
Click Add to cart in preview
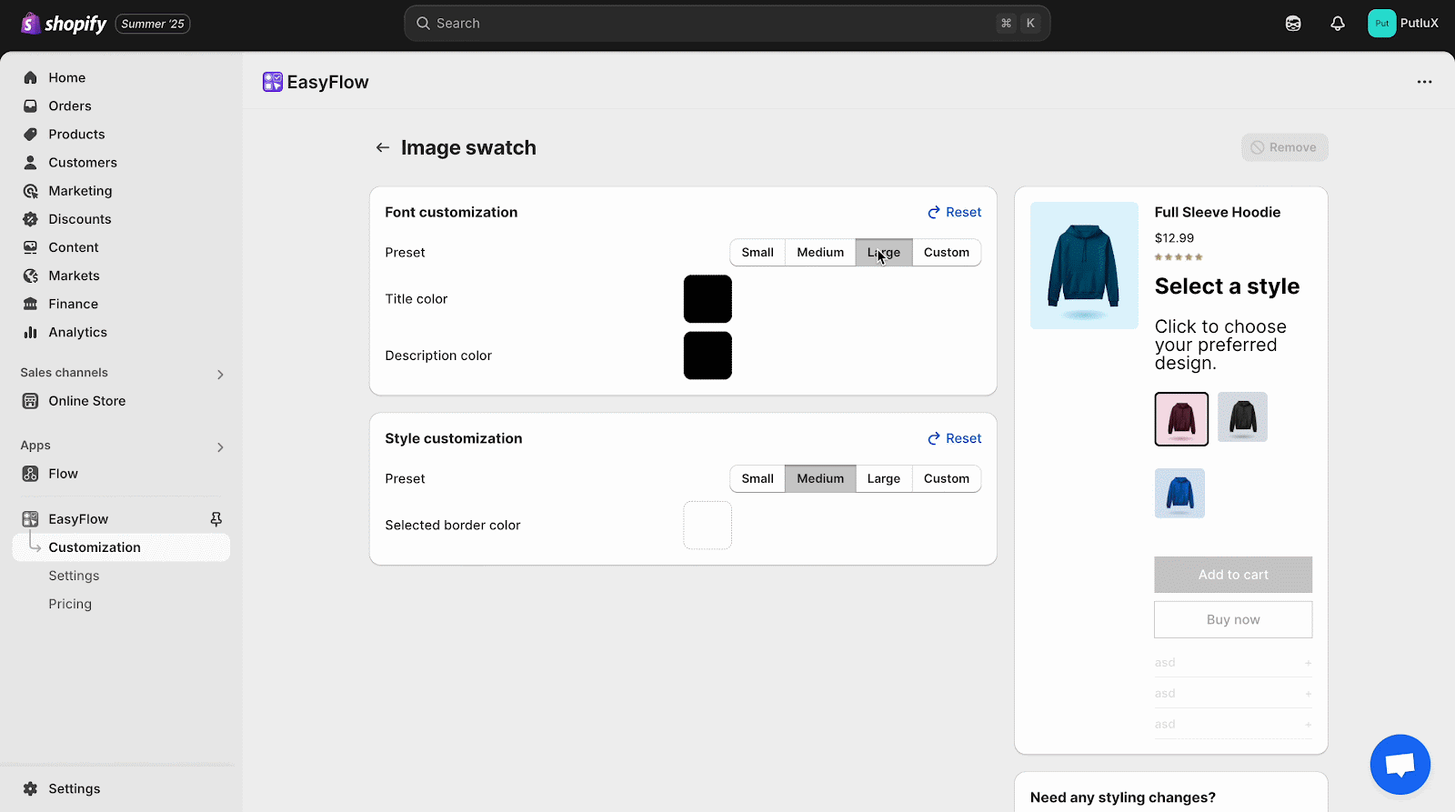[1233, 575]
